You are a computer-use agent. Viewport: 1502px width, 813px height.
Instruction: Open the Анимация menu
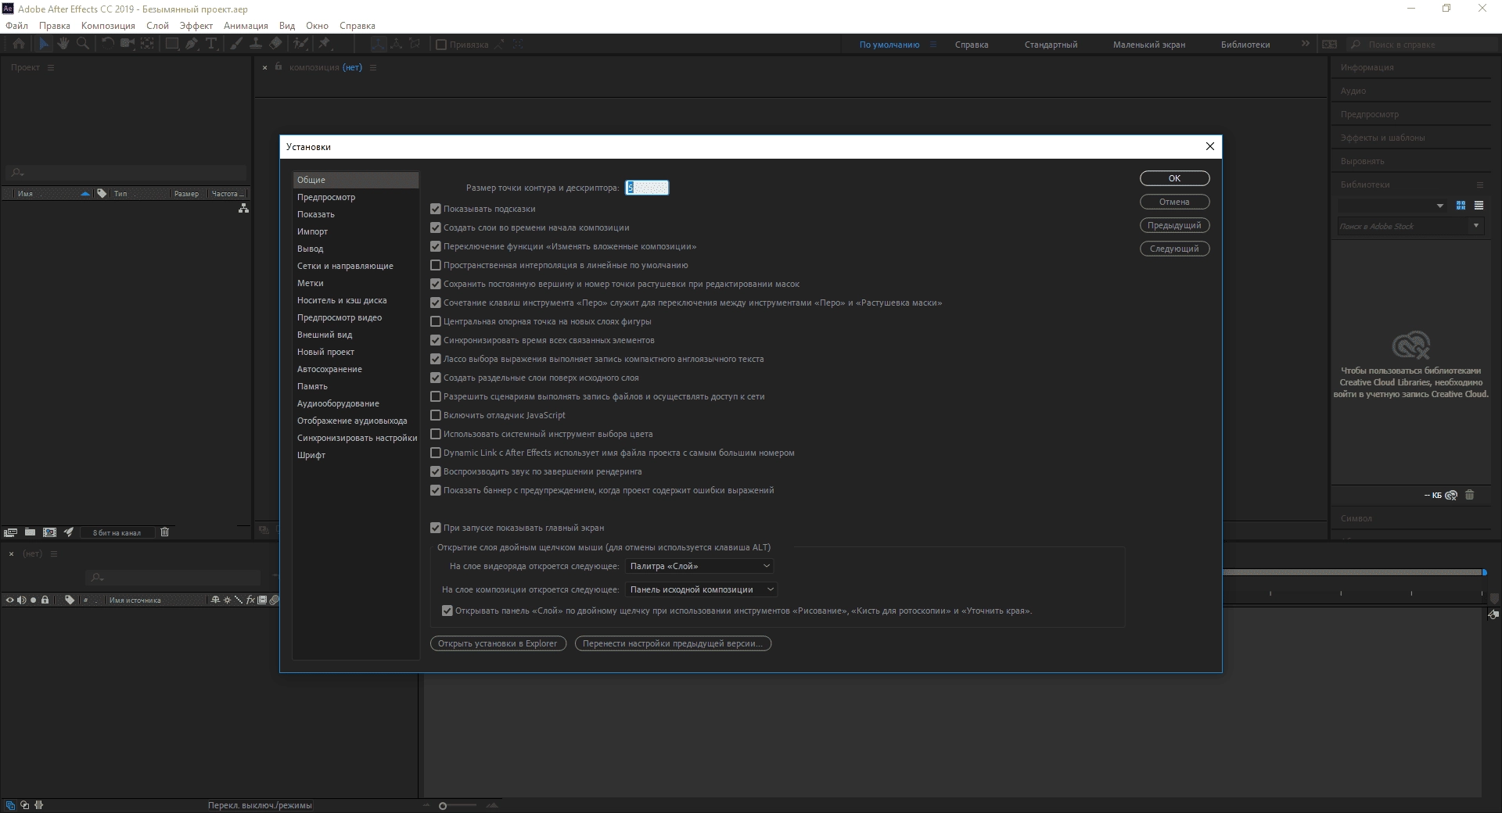click(x=246, y=25)
